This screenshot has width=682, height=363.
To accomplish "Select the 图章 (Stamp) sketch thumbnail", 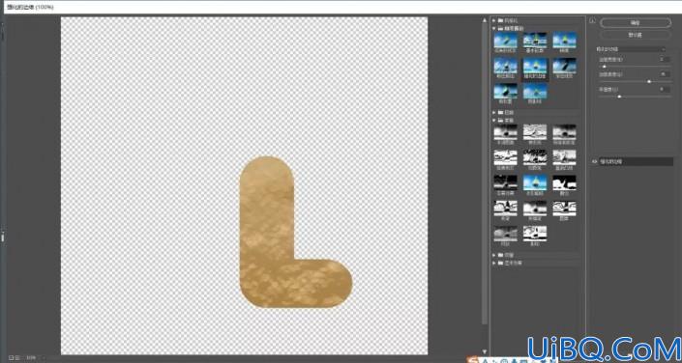I will click(x=565, y=208).
